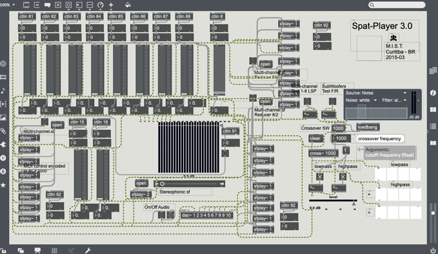
Task: Open the 100% zoom dropdown
Action: click(x=8, y=5)
